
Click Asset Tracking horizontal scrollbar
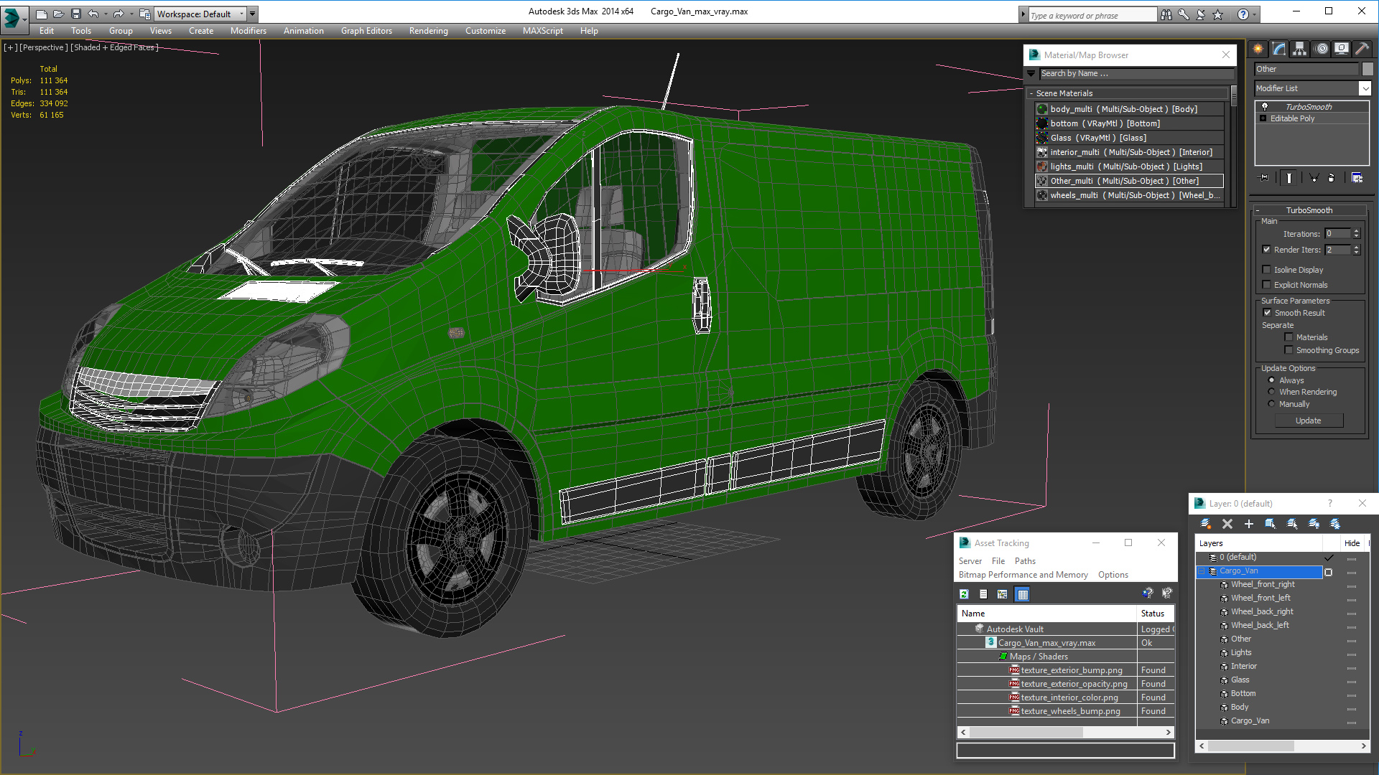click(1066, 733)
